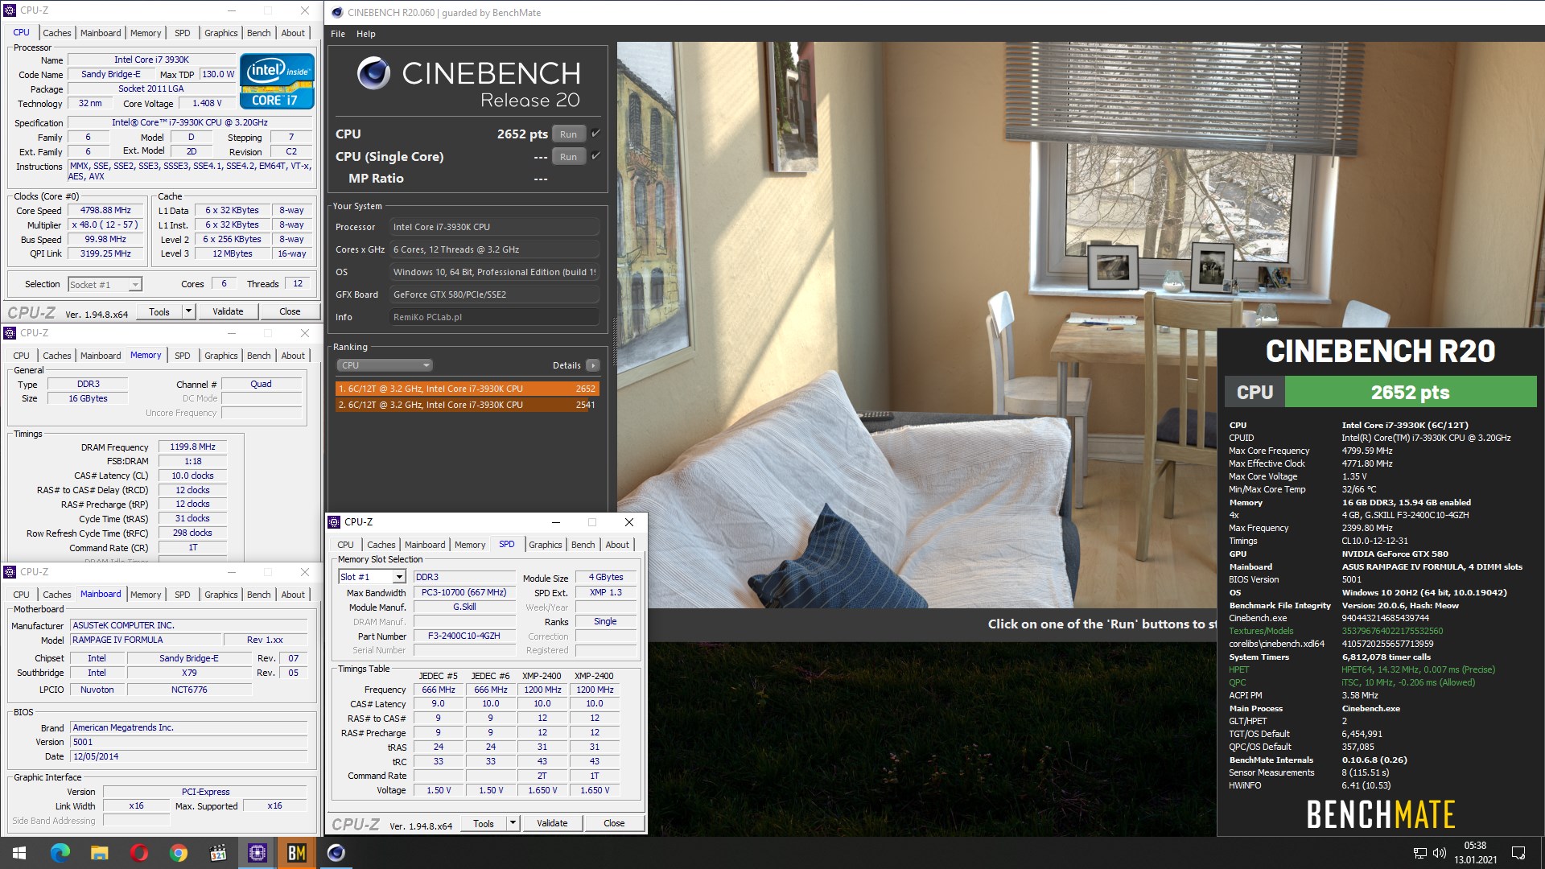1545x869 pixels.
Task: Click Tools button in the top CPU-Z window
Action: coord(159,311)
